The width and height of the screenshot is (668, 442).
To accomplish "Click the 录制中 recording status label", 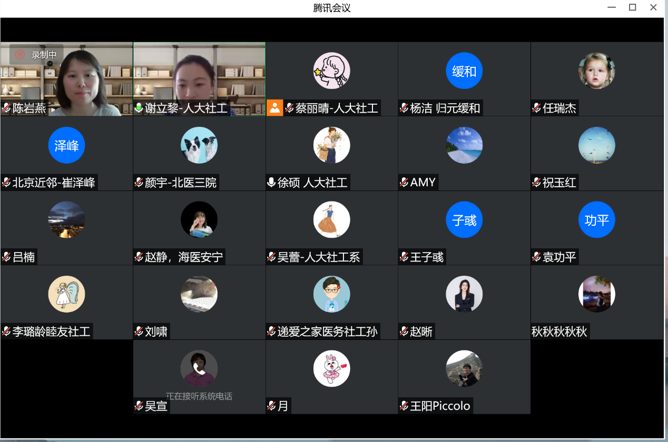I will [44, 54].
